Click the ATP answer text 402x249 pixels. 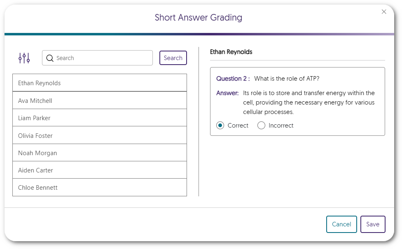tap(309, 102)
